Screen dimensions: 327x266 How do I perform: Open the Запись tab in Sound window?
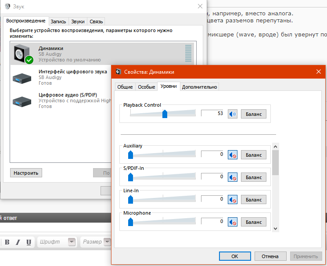58,21
